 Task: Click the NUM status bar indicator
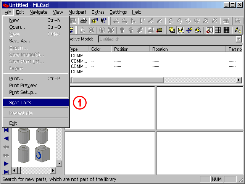coord(216,179)
